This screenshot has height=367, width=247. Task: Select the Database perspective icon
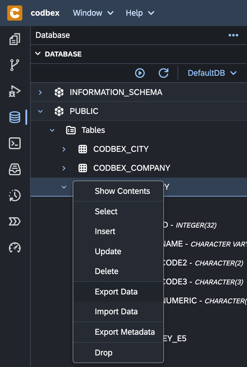pyautogui.click(x=15, y=117)
